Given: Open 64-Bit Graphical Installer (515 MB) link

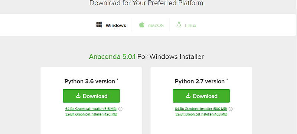Looking at the screenshot, I should point(91,109).
